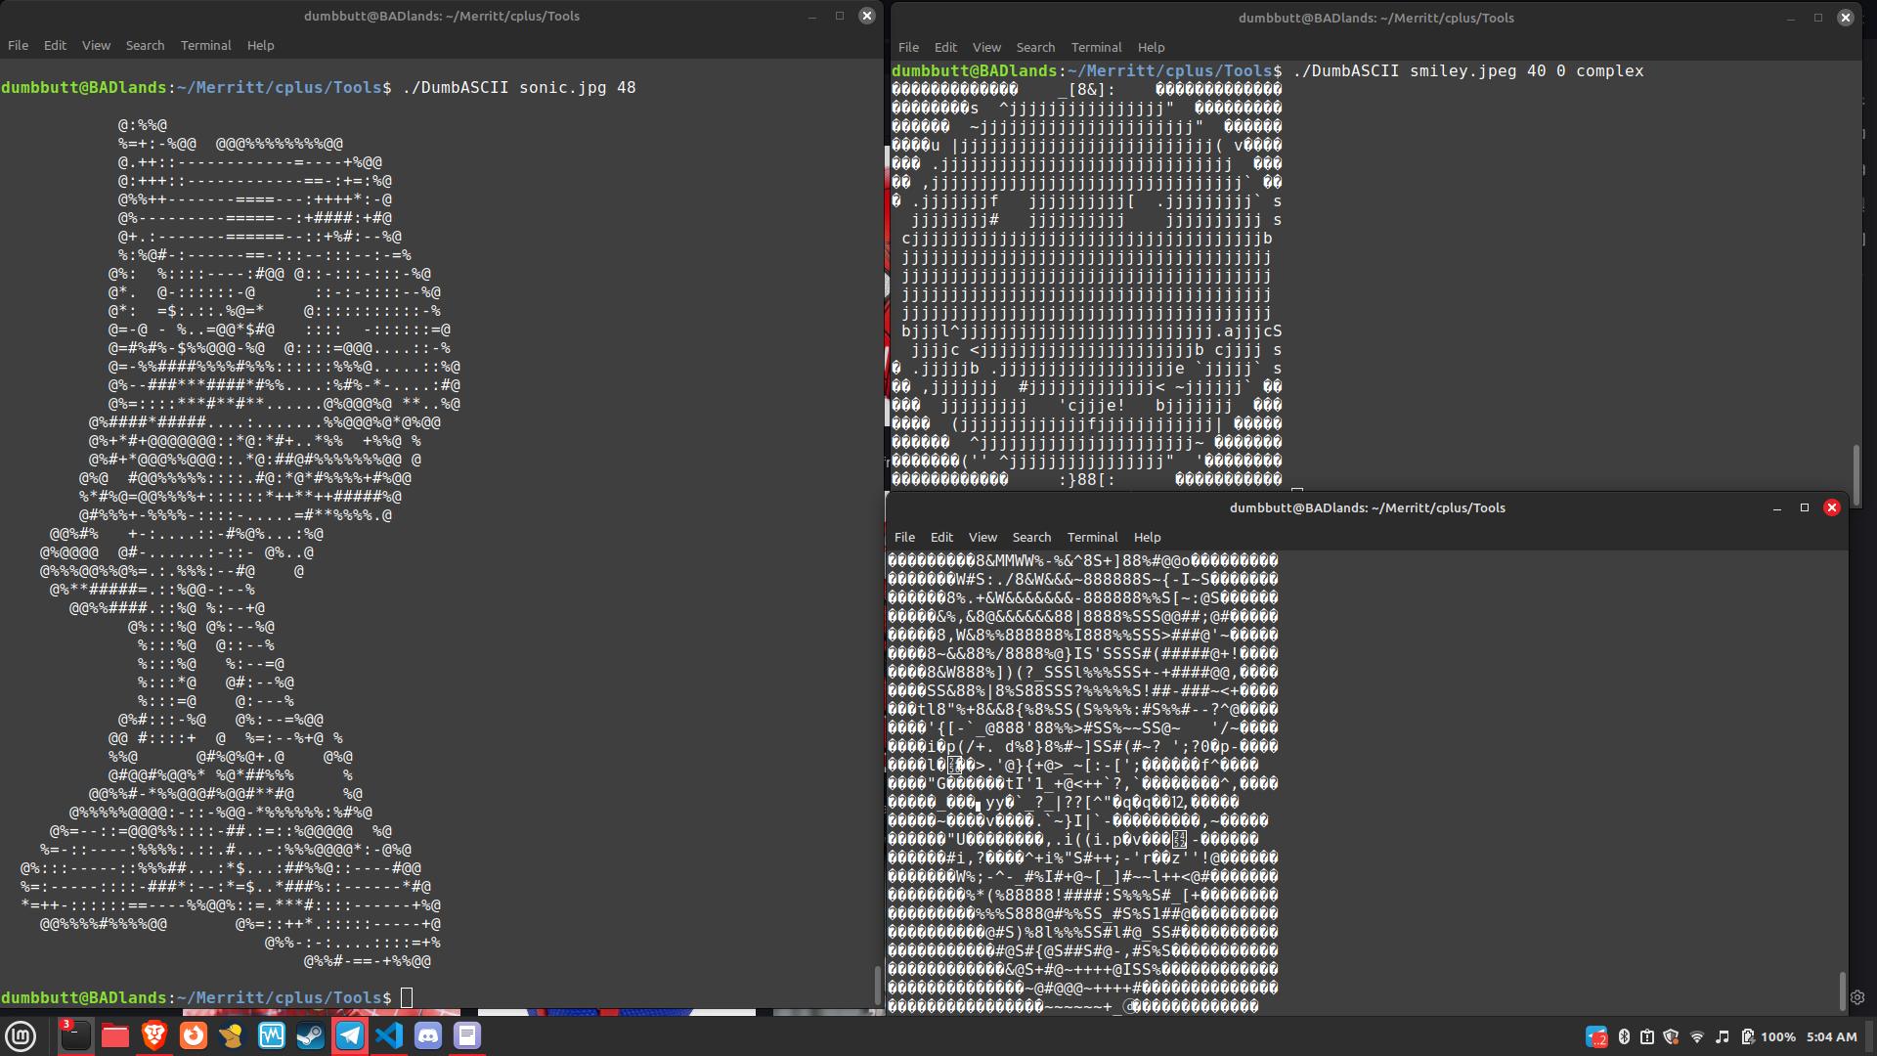Open Terminal menu in sonic.jpg terminal
This screenshot has width=1877, height=1056.
click(205, 45)
